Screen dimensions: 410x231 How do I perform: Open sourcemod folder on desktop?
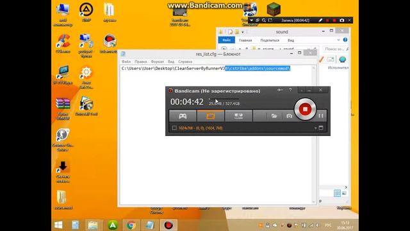(63, 200)
